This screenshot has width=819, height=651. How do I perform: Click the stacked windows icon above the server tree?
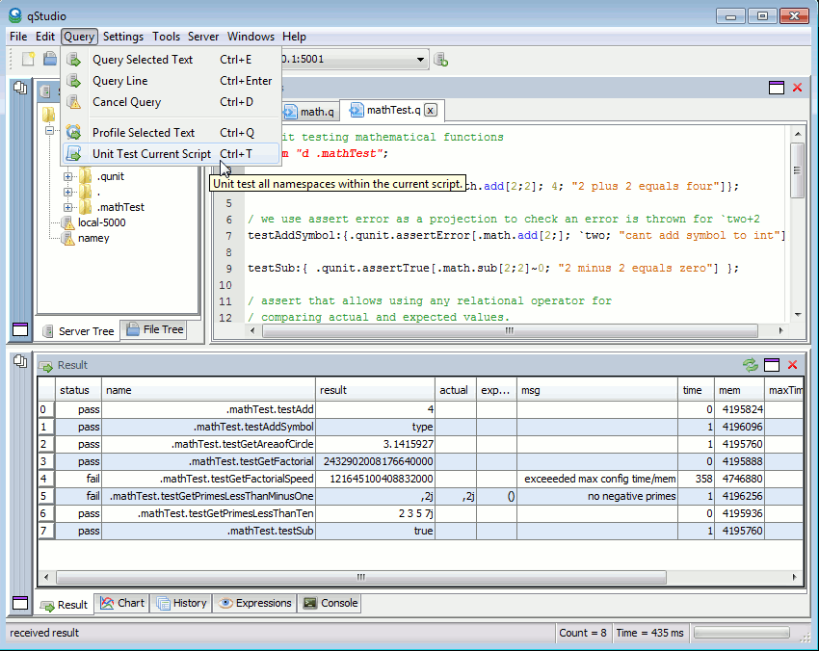click(x=20, y=88)
